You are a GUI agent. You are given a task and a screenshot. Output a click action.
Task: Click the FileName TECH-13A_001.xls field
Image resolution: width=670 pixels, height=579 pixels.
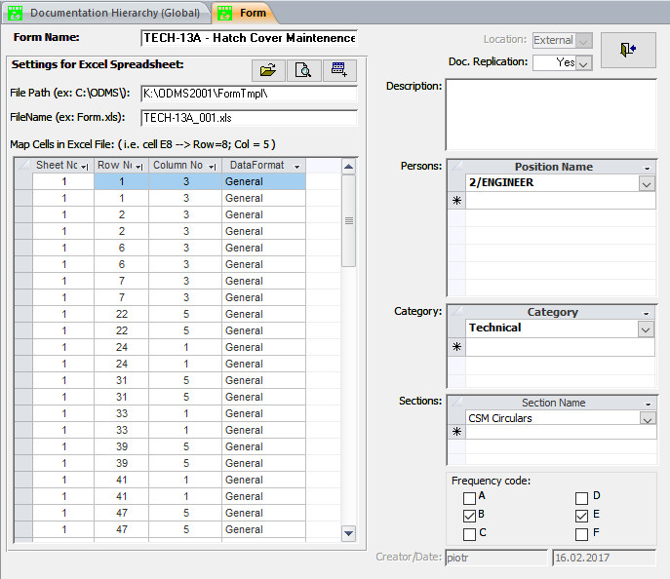click(249, 118)
